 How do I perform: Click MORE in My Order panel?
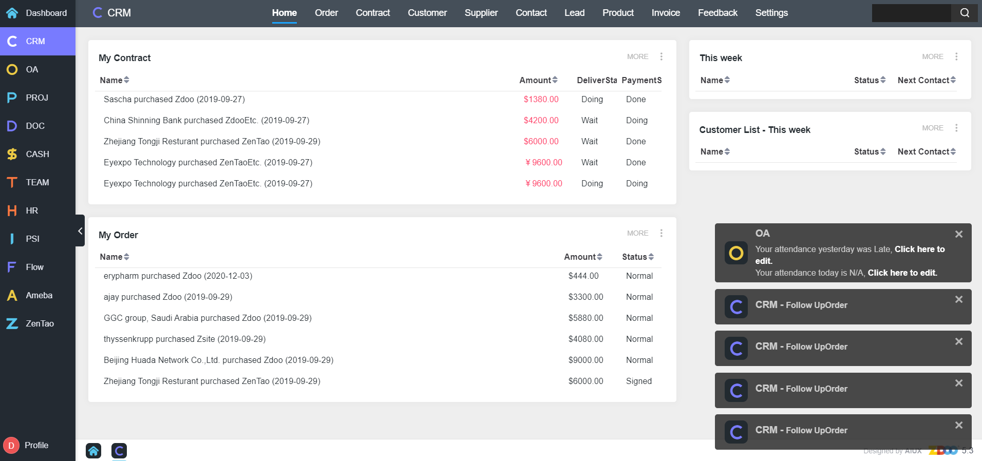click(x=637, y=233)
